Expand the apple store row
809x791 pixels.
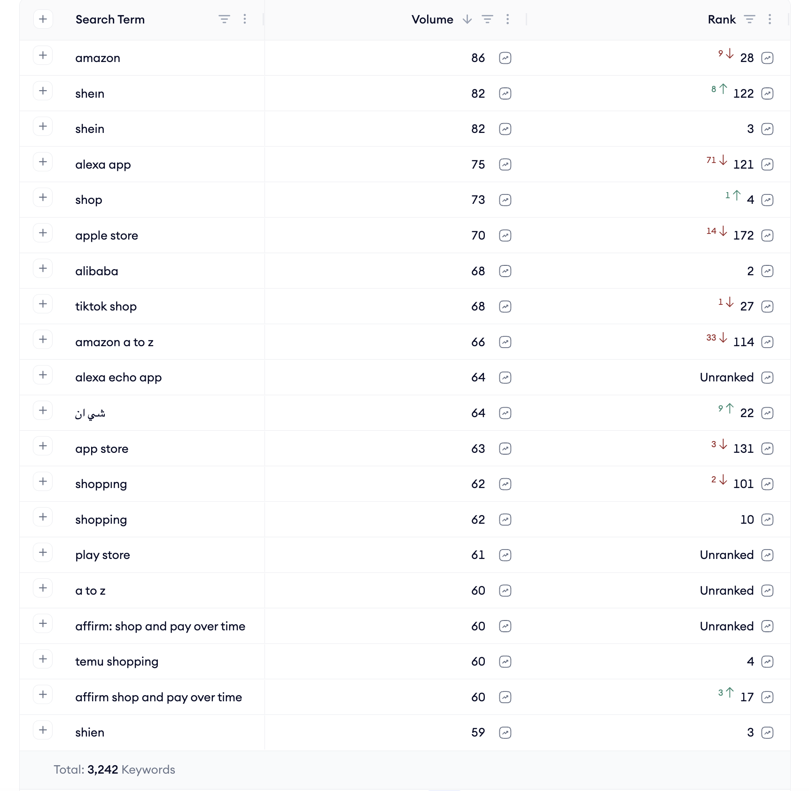click(x=43, y=233)
